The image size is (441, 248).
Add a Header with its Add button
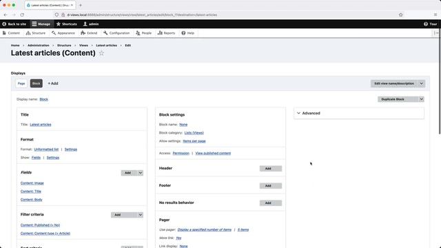pyautogui.click(x=271, y=169)
